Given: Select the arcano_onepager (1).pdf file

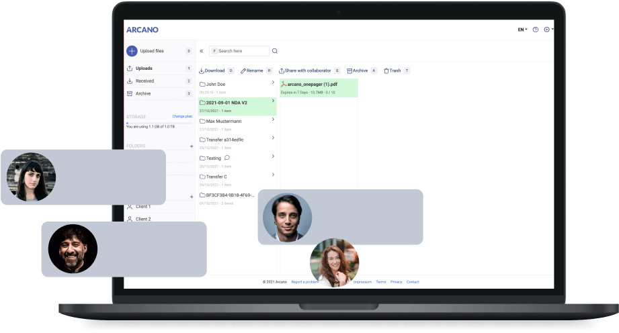Looking at the screenshot, I should point(319,88).
